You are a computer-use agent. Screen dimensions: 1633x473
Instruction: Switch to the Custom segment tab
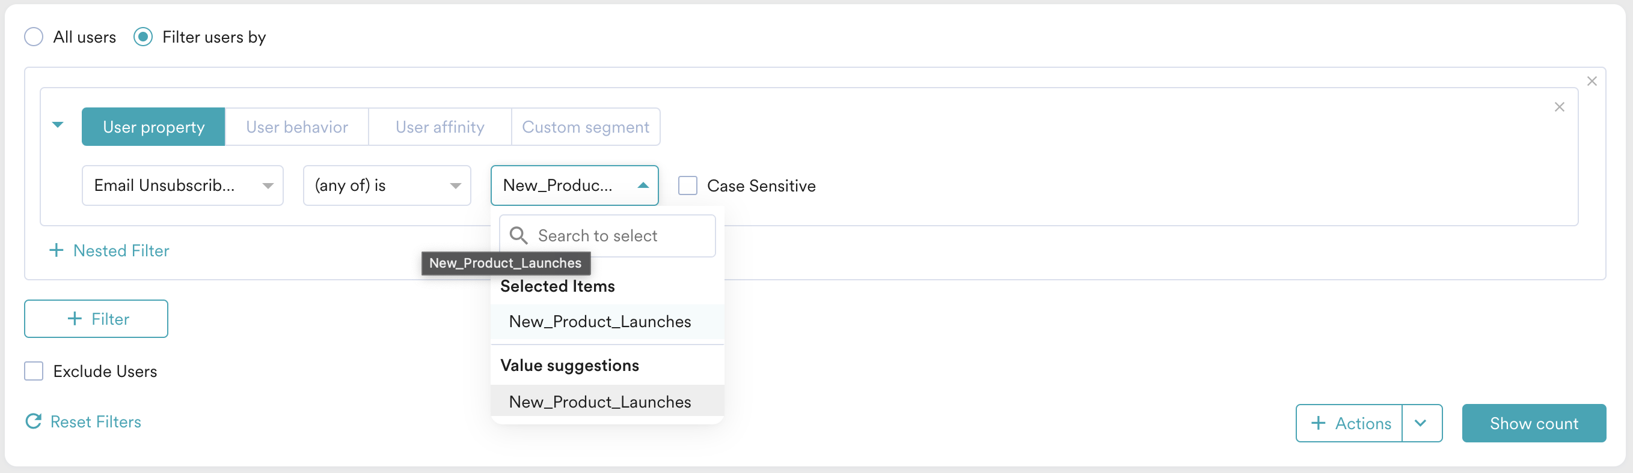click(x=585, y=127)
